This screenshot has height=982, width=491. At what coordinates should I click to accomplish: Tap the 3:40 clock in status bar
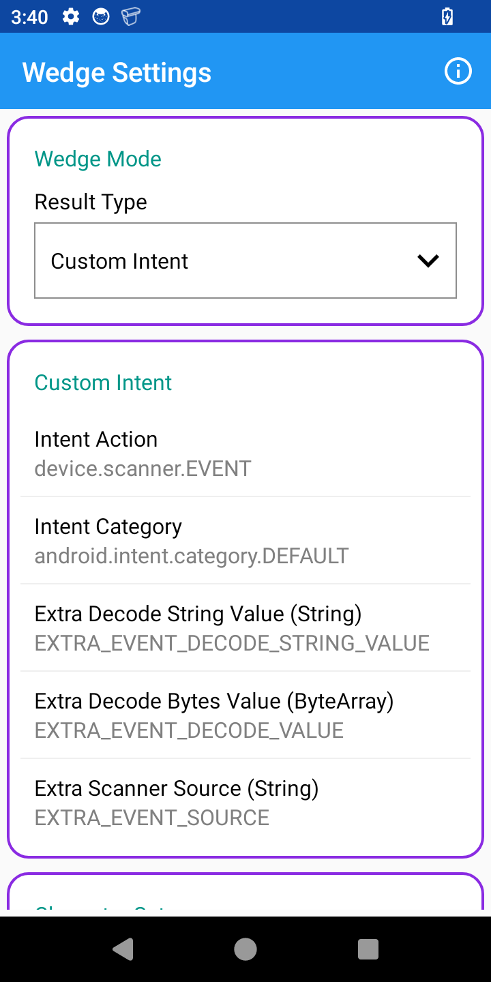coord(29,17)
